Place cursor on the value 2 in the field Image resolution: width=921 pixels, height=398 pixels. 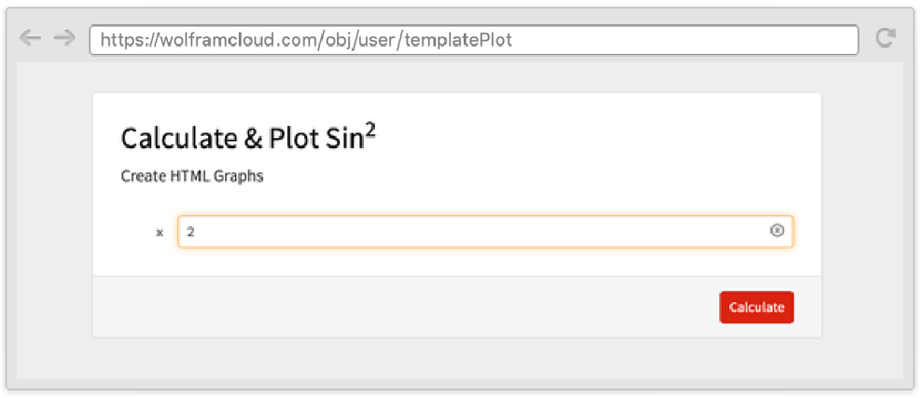coord(190,232)
